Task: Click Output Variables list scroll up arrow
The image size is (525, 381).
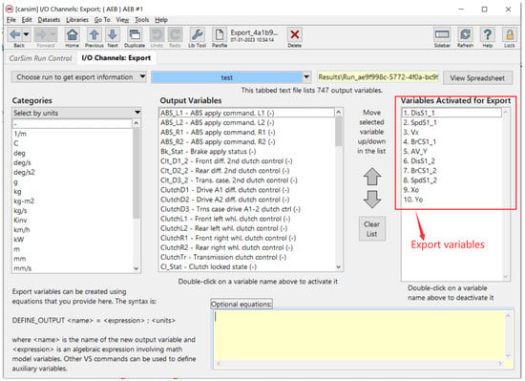Action: 339,112
